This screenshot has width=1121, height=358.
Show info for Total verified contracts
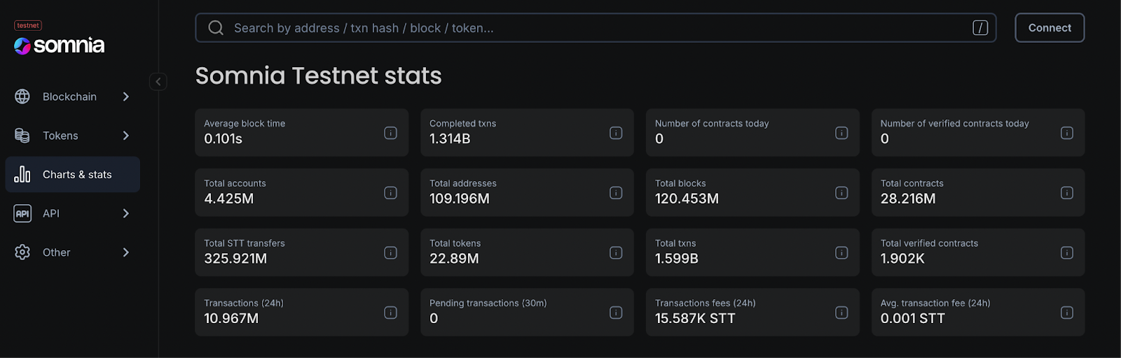[x=1066, y=252]
